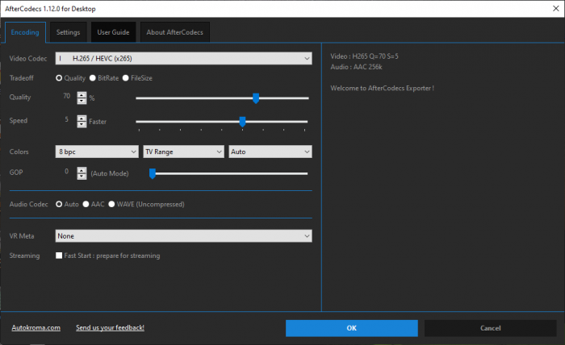
Task: Expand the VR Meta dropdown
Action: (183, 235)
